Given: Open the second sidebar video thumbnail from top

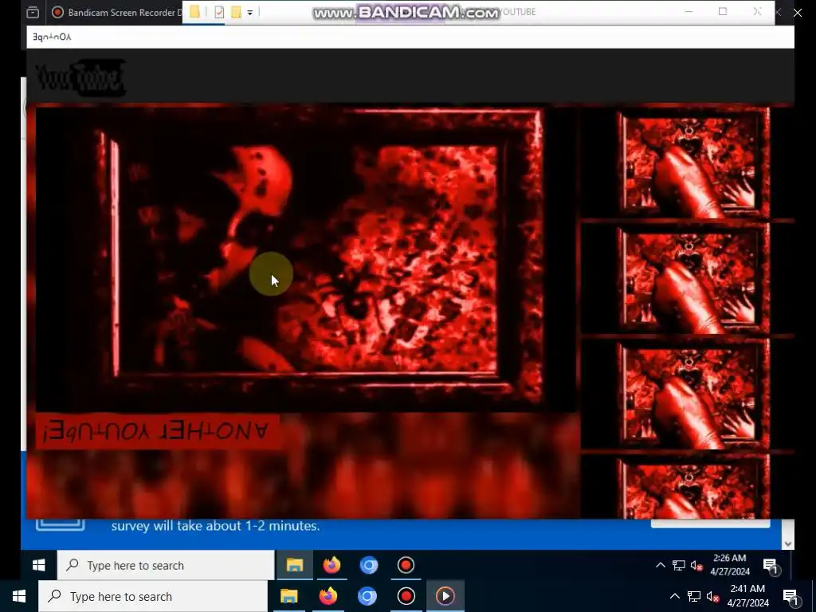Looking at the screenshot, I should pos(692,280).
